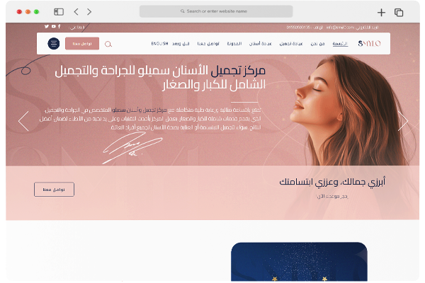This screenshot has width=425, height=283.
Task: Click the site search magnifier icon
Action: click(108, 44)
